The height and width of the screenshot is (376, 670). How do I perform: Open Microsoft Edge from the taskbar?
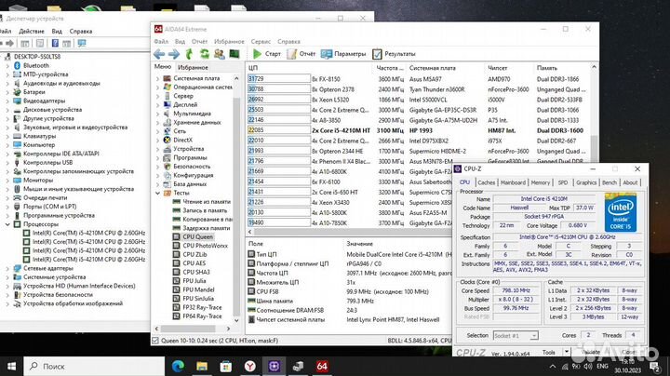coord(178,366)
